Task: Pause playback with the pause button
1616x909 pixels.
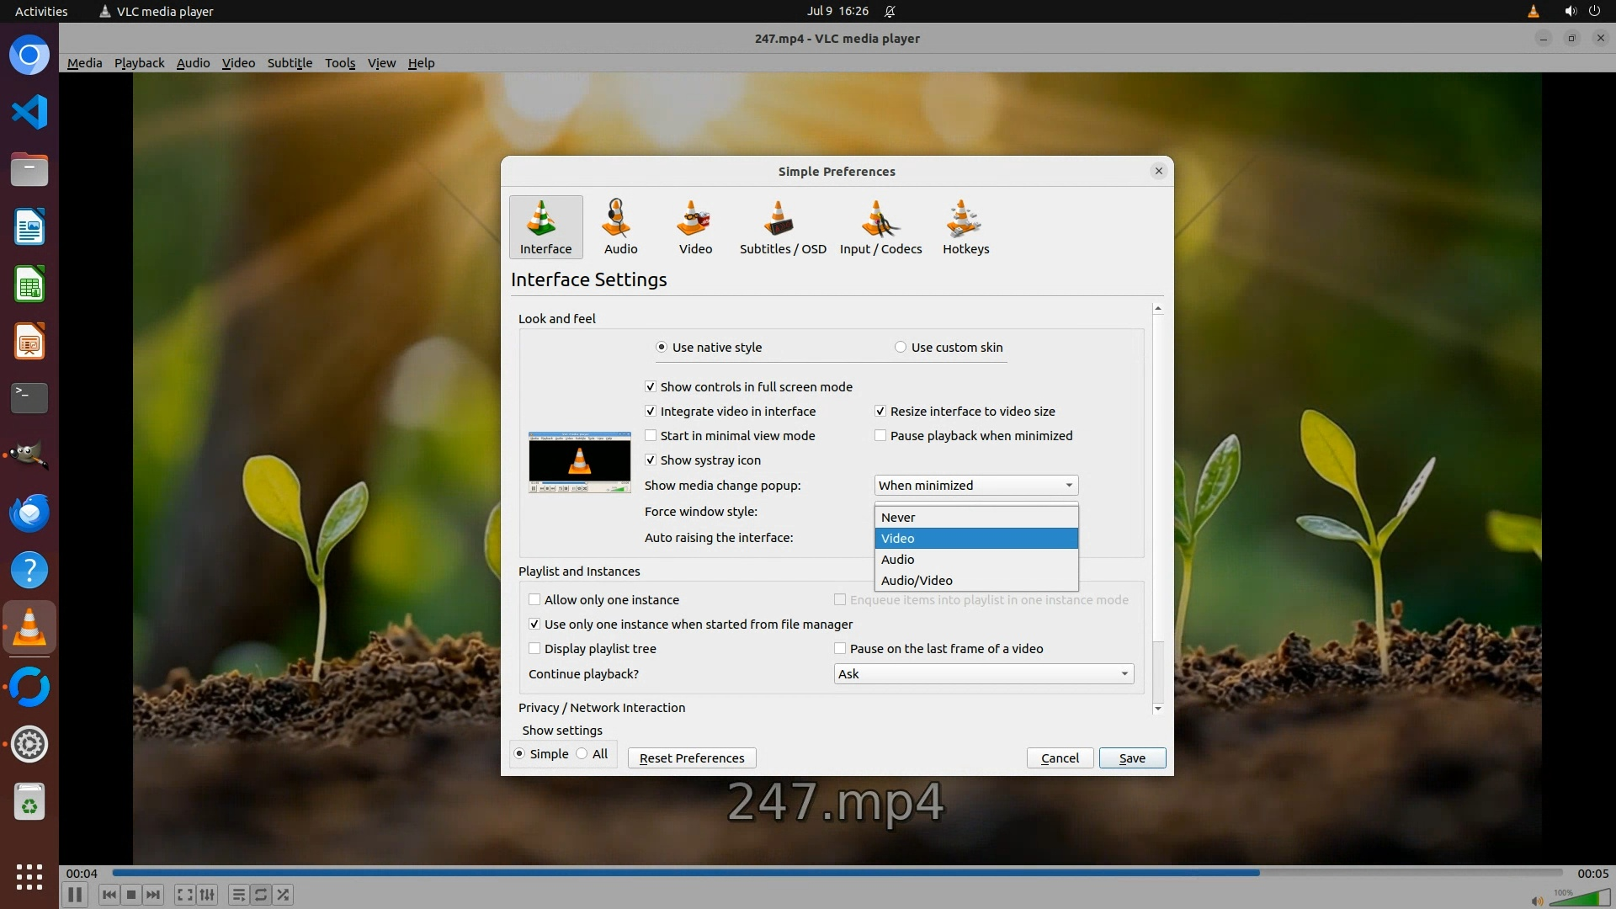Action: tap(75, 895)
